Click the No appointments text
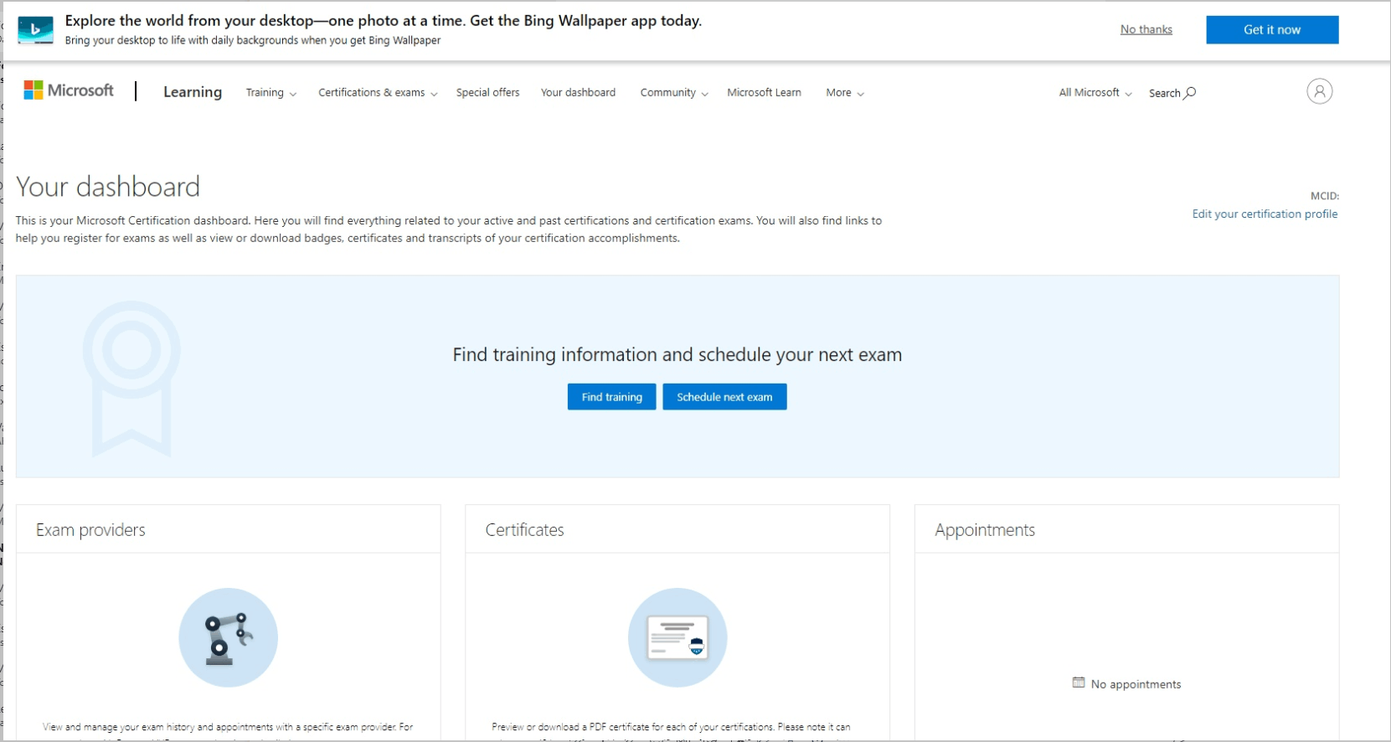Screen dimensions: 1391x742 click(1136, 684)
